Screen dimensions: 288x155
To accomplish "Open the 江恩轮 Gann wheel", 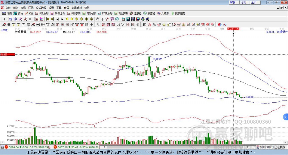I will (x=136, y=14).
